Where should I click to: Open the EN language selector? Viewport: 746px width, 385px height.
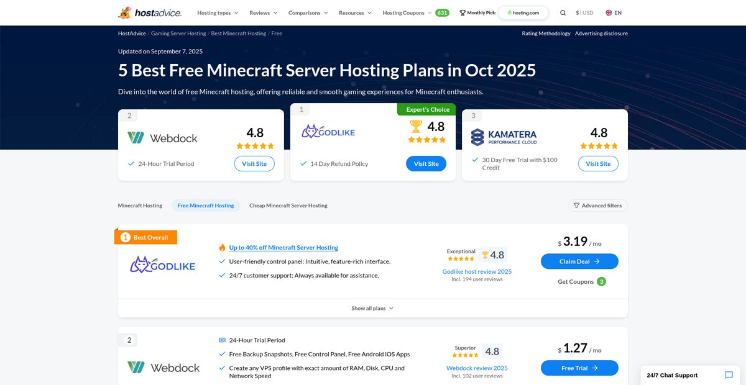(x=613, y=12)
